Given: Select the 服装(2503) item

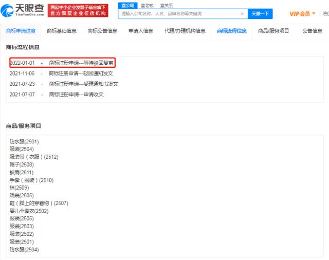Looking at the screenshot, I should [22, 226].
